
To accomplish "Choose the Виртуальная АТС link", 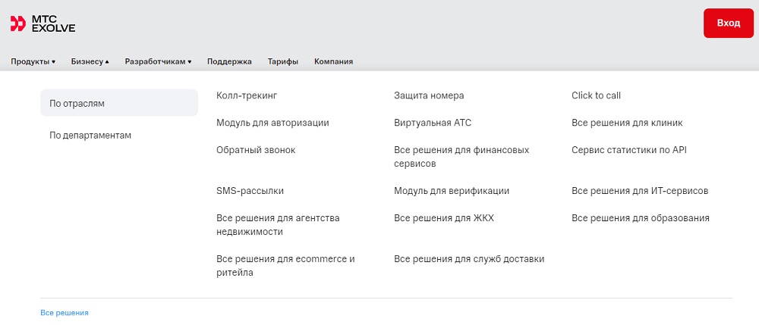I will [433, 123].
